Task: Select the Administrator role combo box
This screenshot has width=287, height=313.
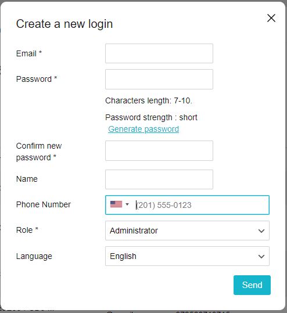Action: click(187, 231)
